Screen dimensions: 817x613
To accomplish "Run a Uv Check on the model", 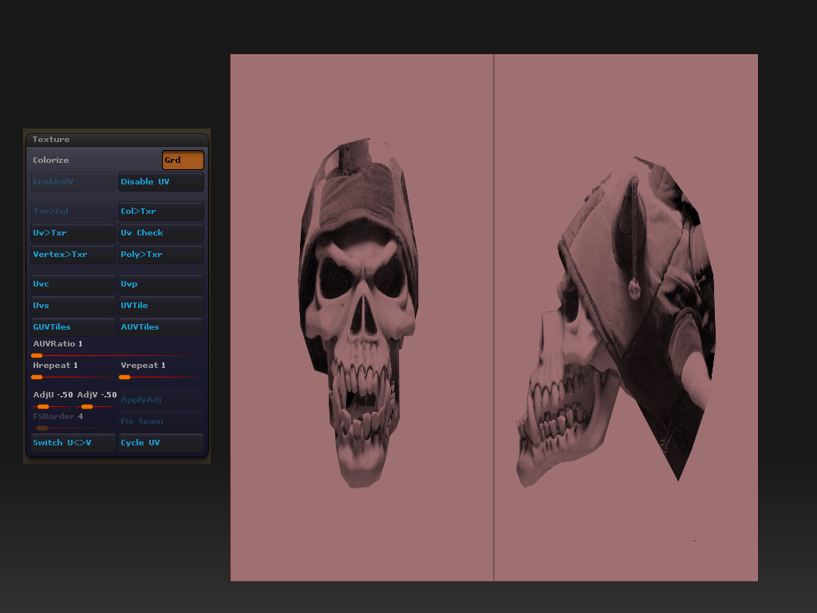I will (160, 232).
